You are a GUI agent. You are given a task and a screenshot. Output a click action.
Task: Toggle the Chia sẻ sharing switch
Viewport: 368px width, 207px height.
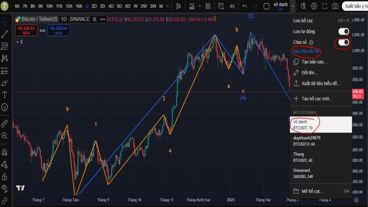[344, 42]
